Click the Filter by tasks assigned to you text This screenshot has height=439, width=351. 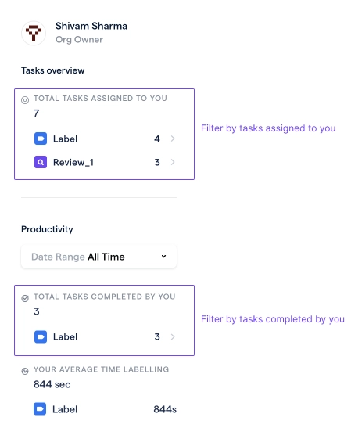pyautogui.click(x=268, y=128)
